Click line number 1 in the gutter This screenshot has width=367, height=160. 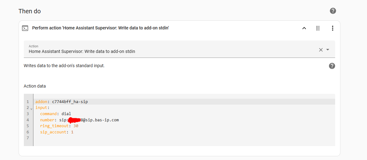28,102
